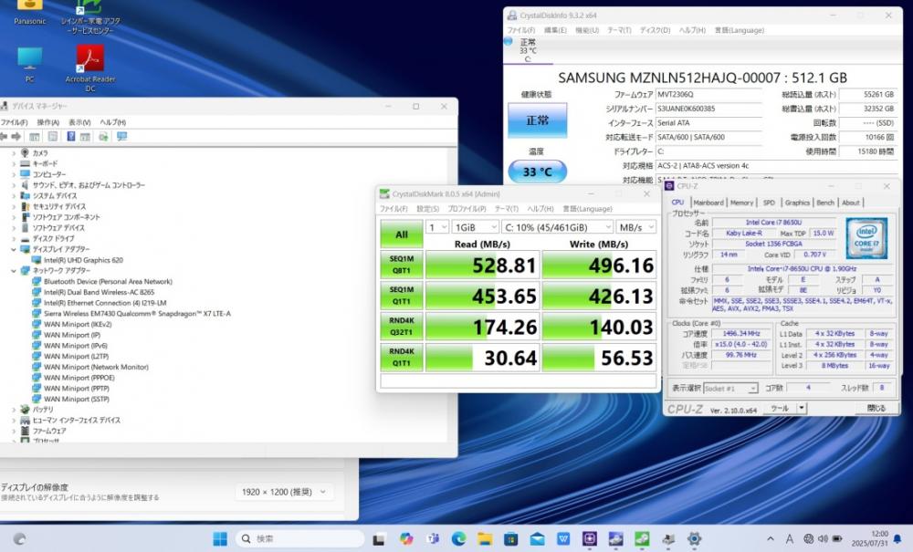Open Microsoft Teams taskbar icon
Image resolution: width=913 pixels, height=552 pixels.
[x=433, y=539]
